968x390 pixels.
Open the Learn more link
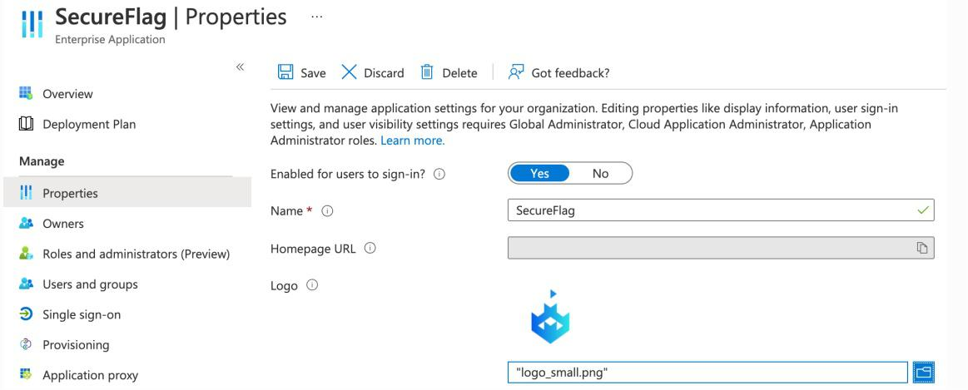412,141
